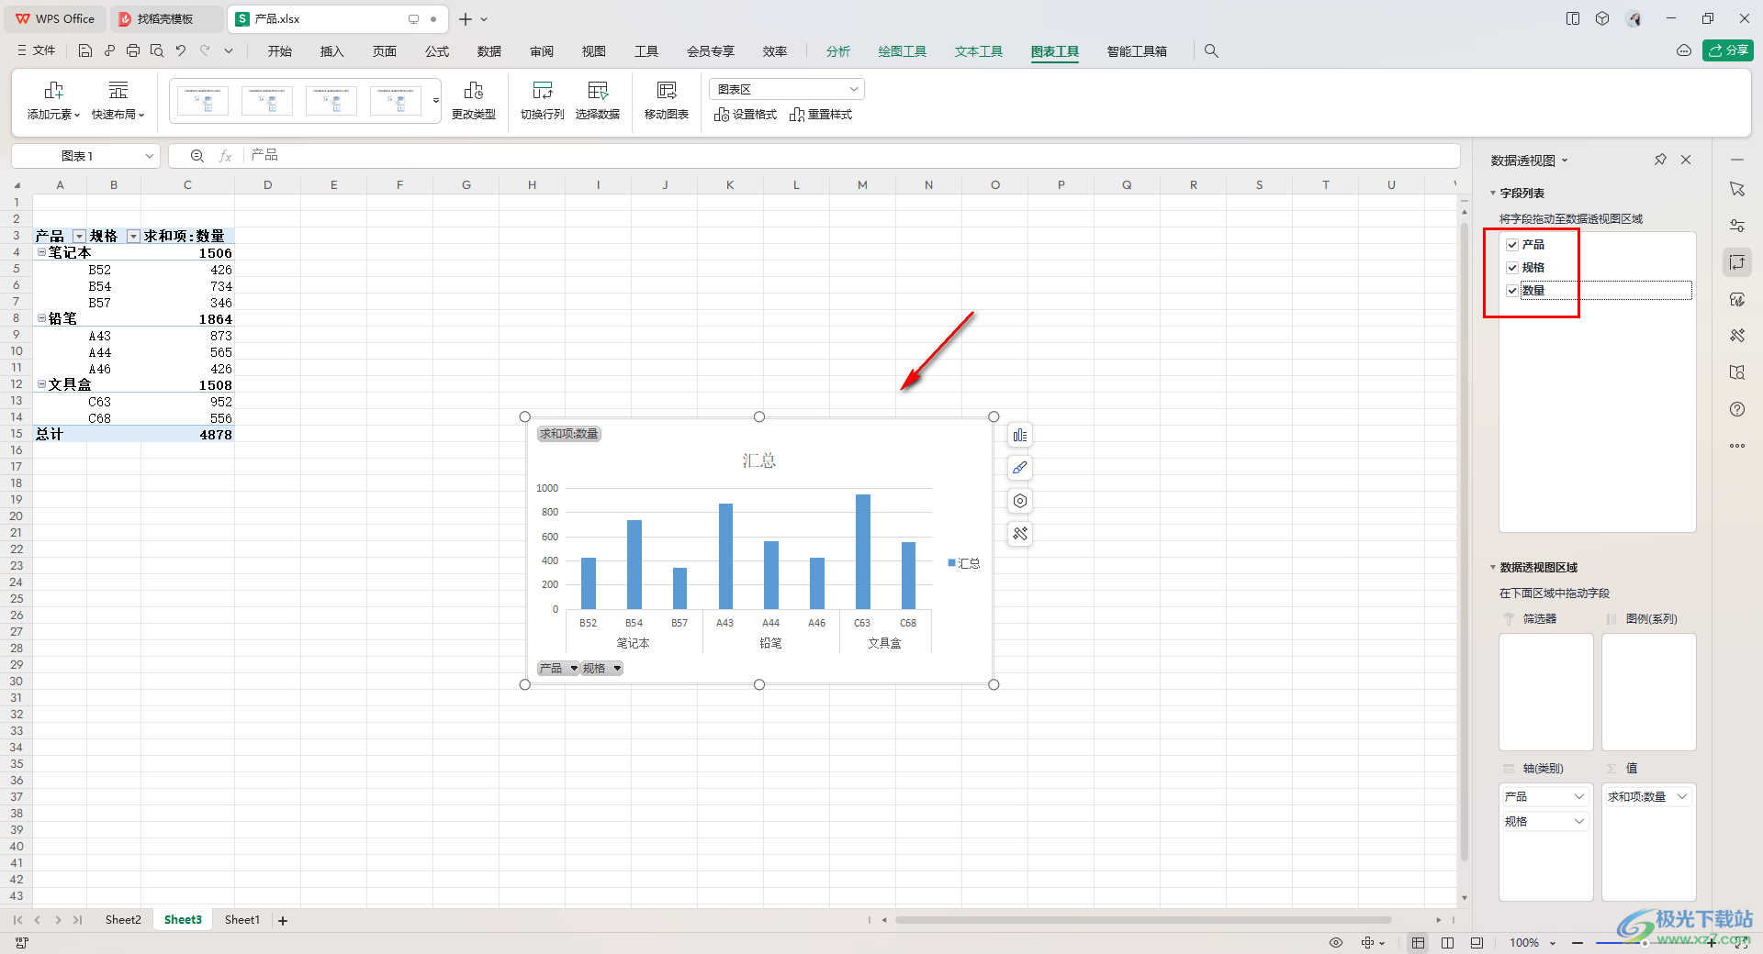Uncheck the 规格 field checkbox
This screenshot has width=1763, height=954.
click(x=1512, y=268)
